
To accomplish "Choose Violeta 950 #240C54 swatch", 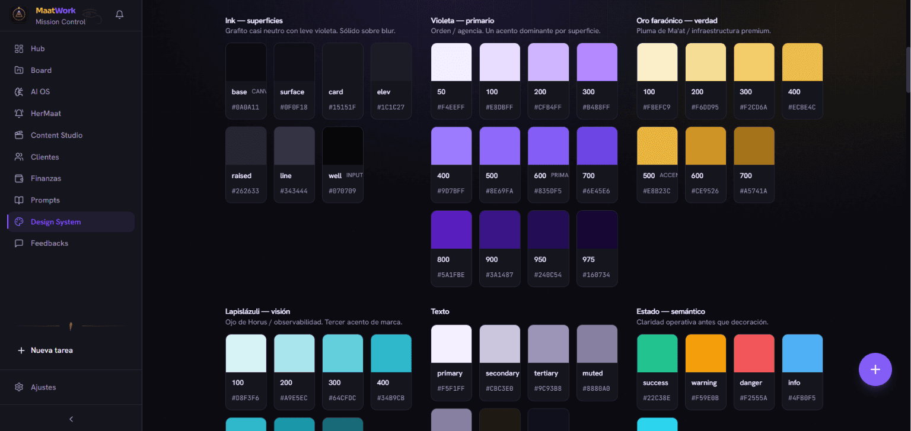I will pos(549,249).
